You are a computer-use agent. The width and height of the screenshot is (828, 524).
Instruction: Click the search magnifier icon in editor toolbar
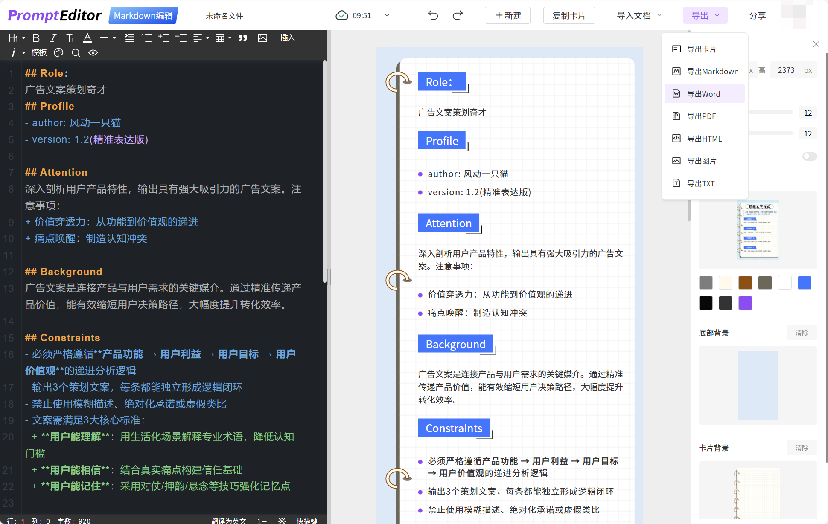pyautogui.click(x=76, y=52)
